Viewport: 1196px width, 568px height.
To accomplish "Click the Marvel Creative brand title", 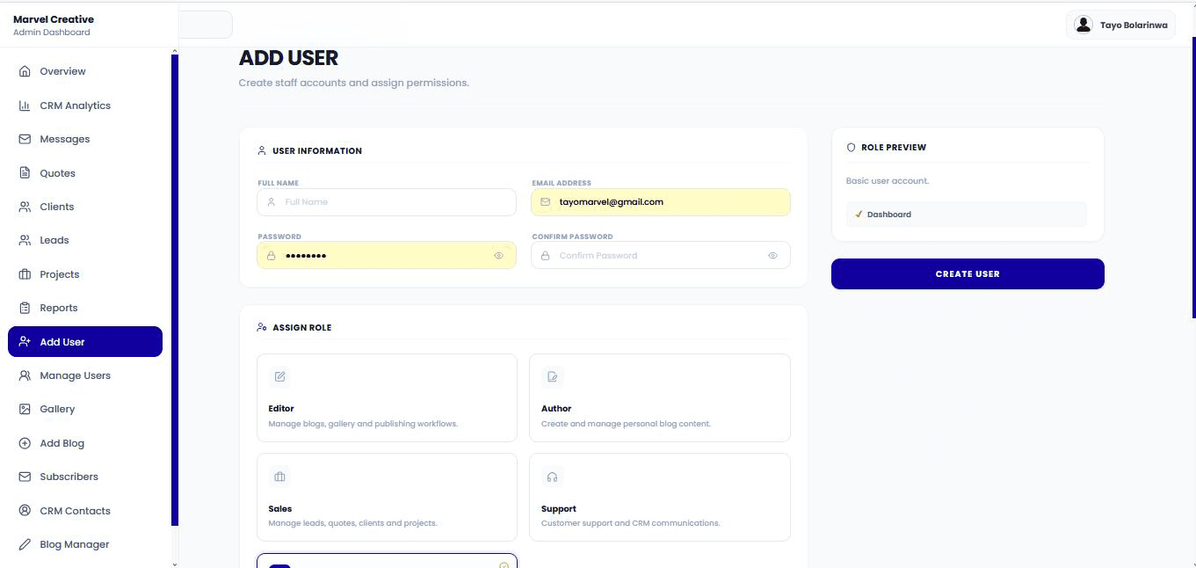I will point(54,19).
